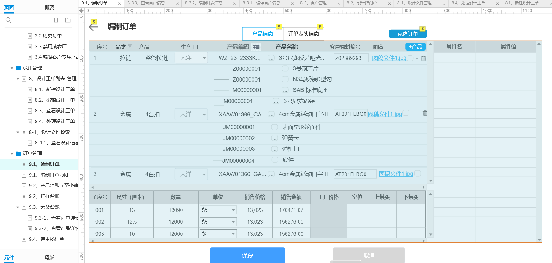The image size is (552, 263).
Task: Click the add folder icon
Action: [x=68, y=20]
